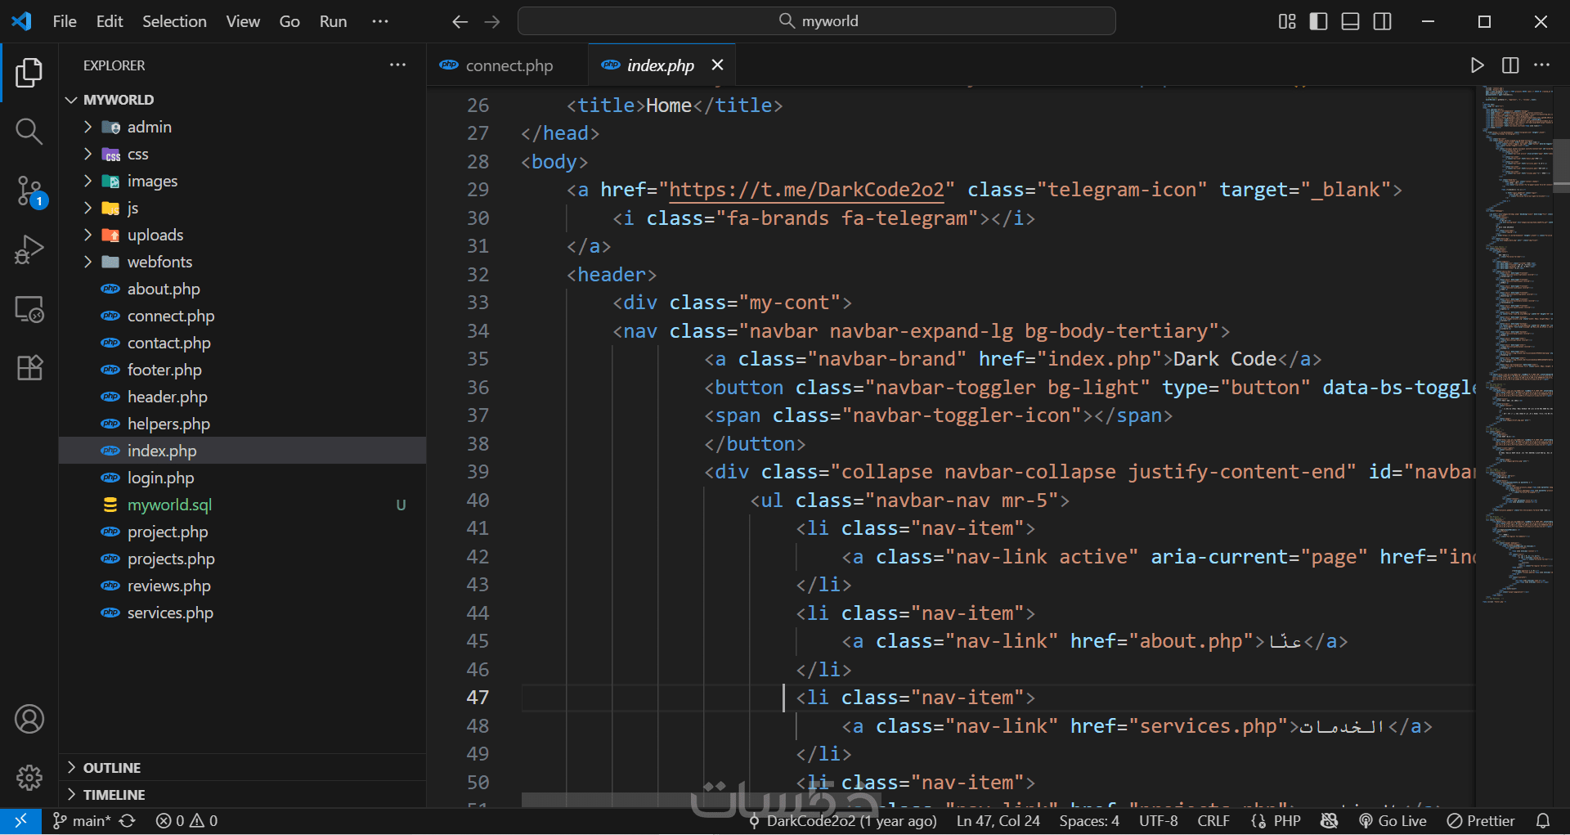Expand the images folder

click(x=242, y=181)
